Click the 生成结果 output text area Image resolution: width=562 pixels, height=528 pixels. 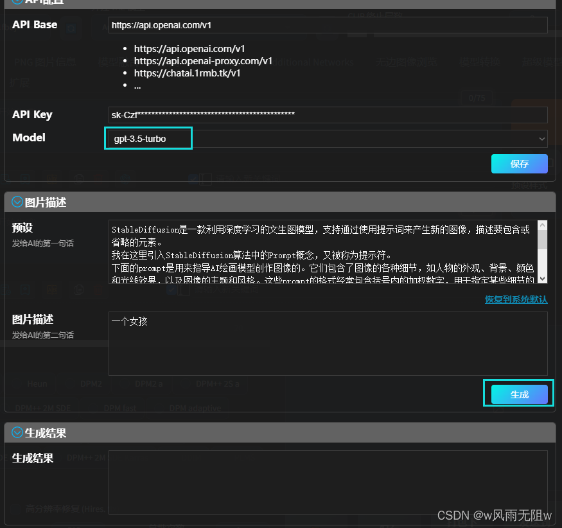(x=328, y=482)
